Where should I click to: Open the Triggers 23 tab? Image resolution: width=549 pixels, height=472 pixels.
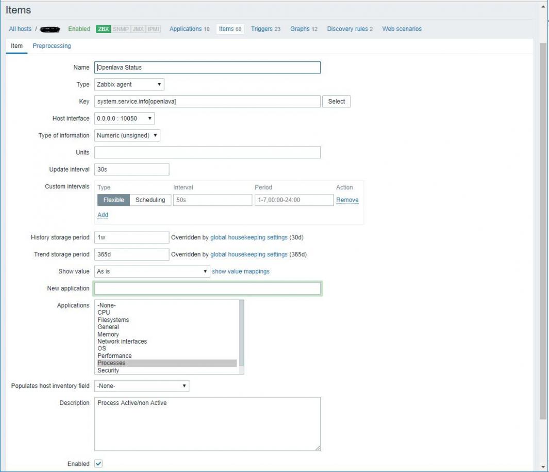pos(266,29)
